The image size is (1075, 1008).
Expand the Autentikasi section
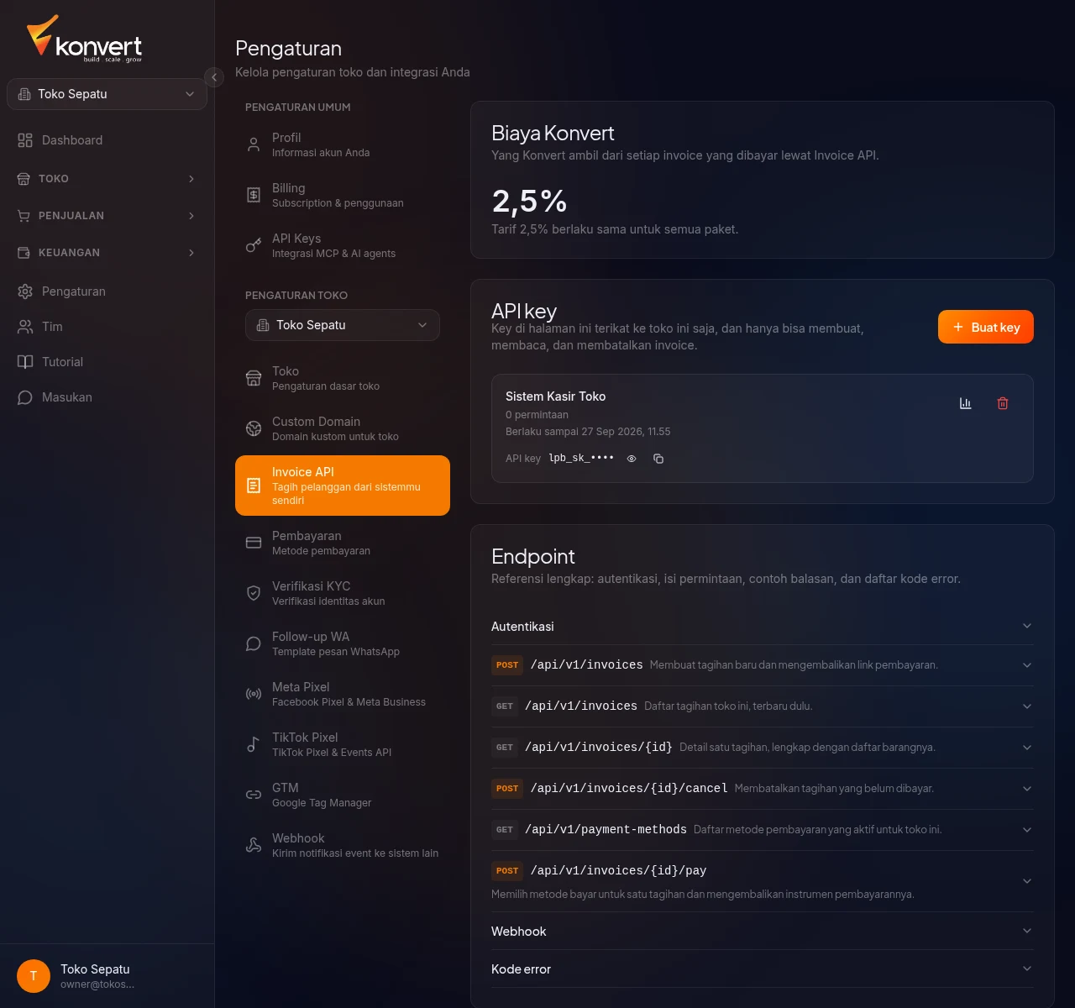click(x=763, y=627)
